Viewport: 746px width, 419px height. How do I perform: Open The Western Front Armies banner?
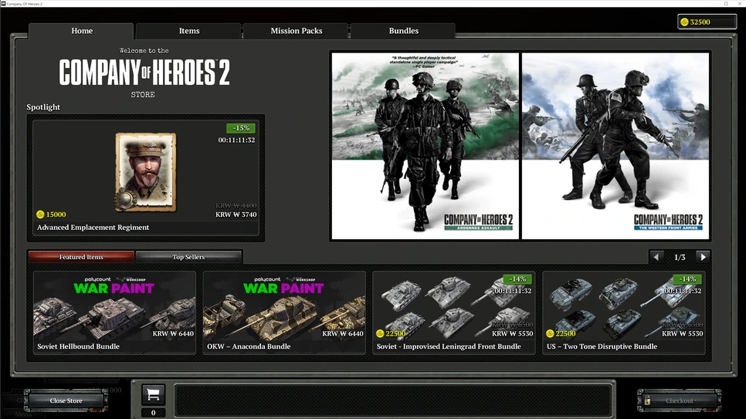615,146
